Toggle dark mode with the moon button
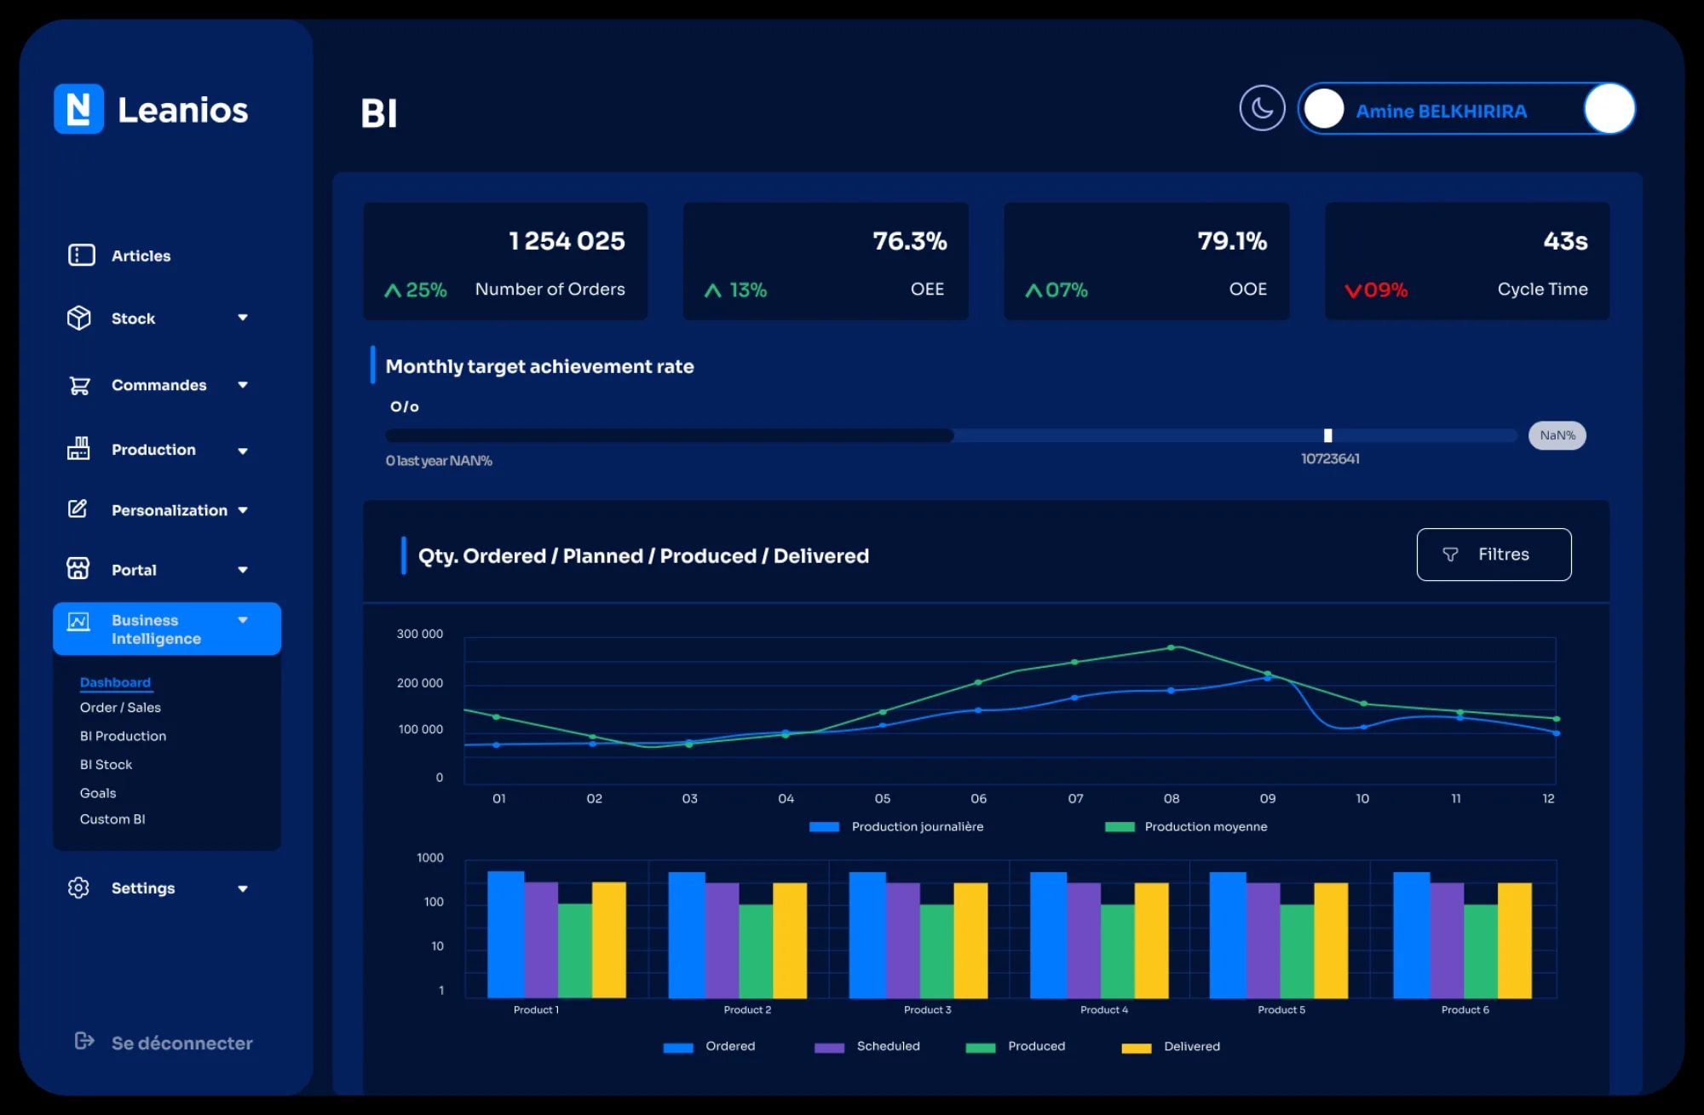 1262,108
